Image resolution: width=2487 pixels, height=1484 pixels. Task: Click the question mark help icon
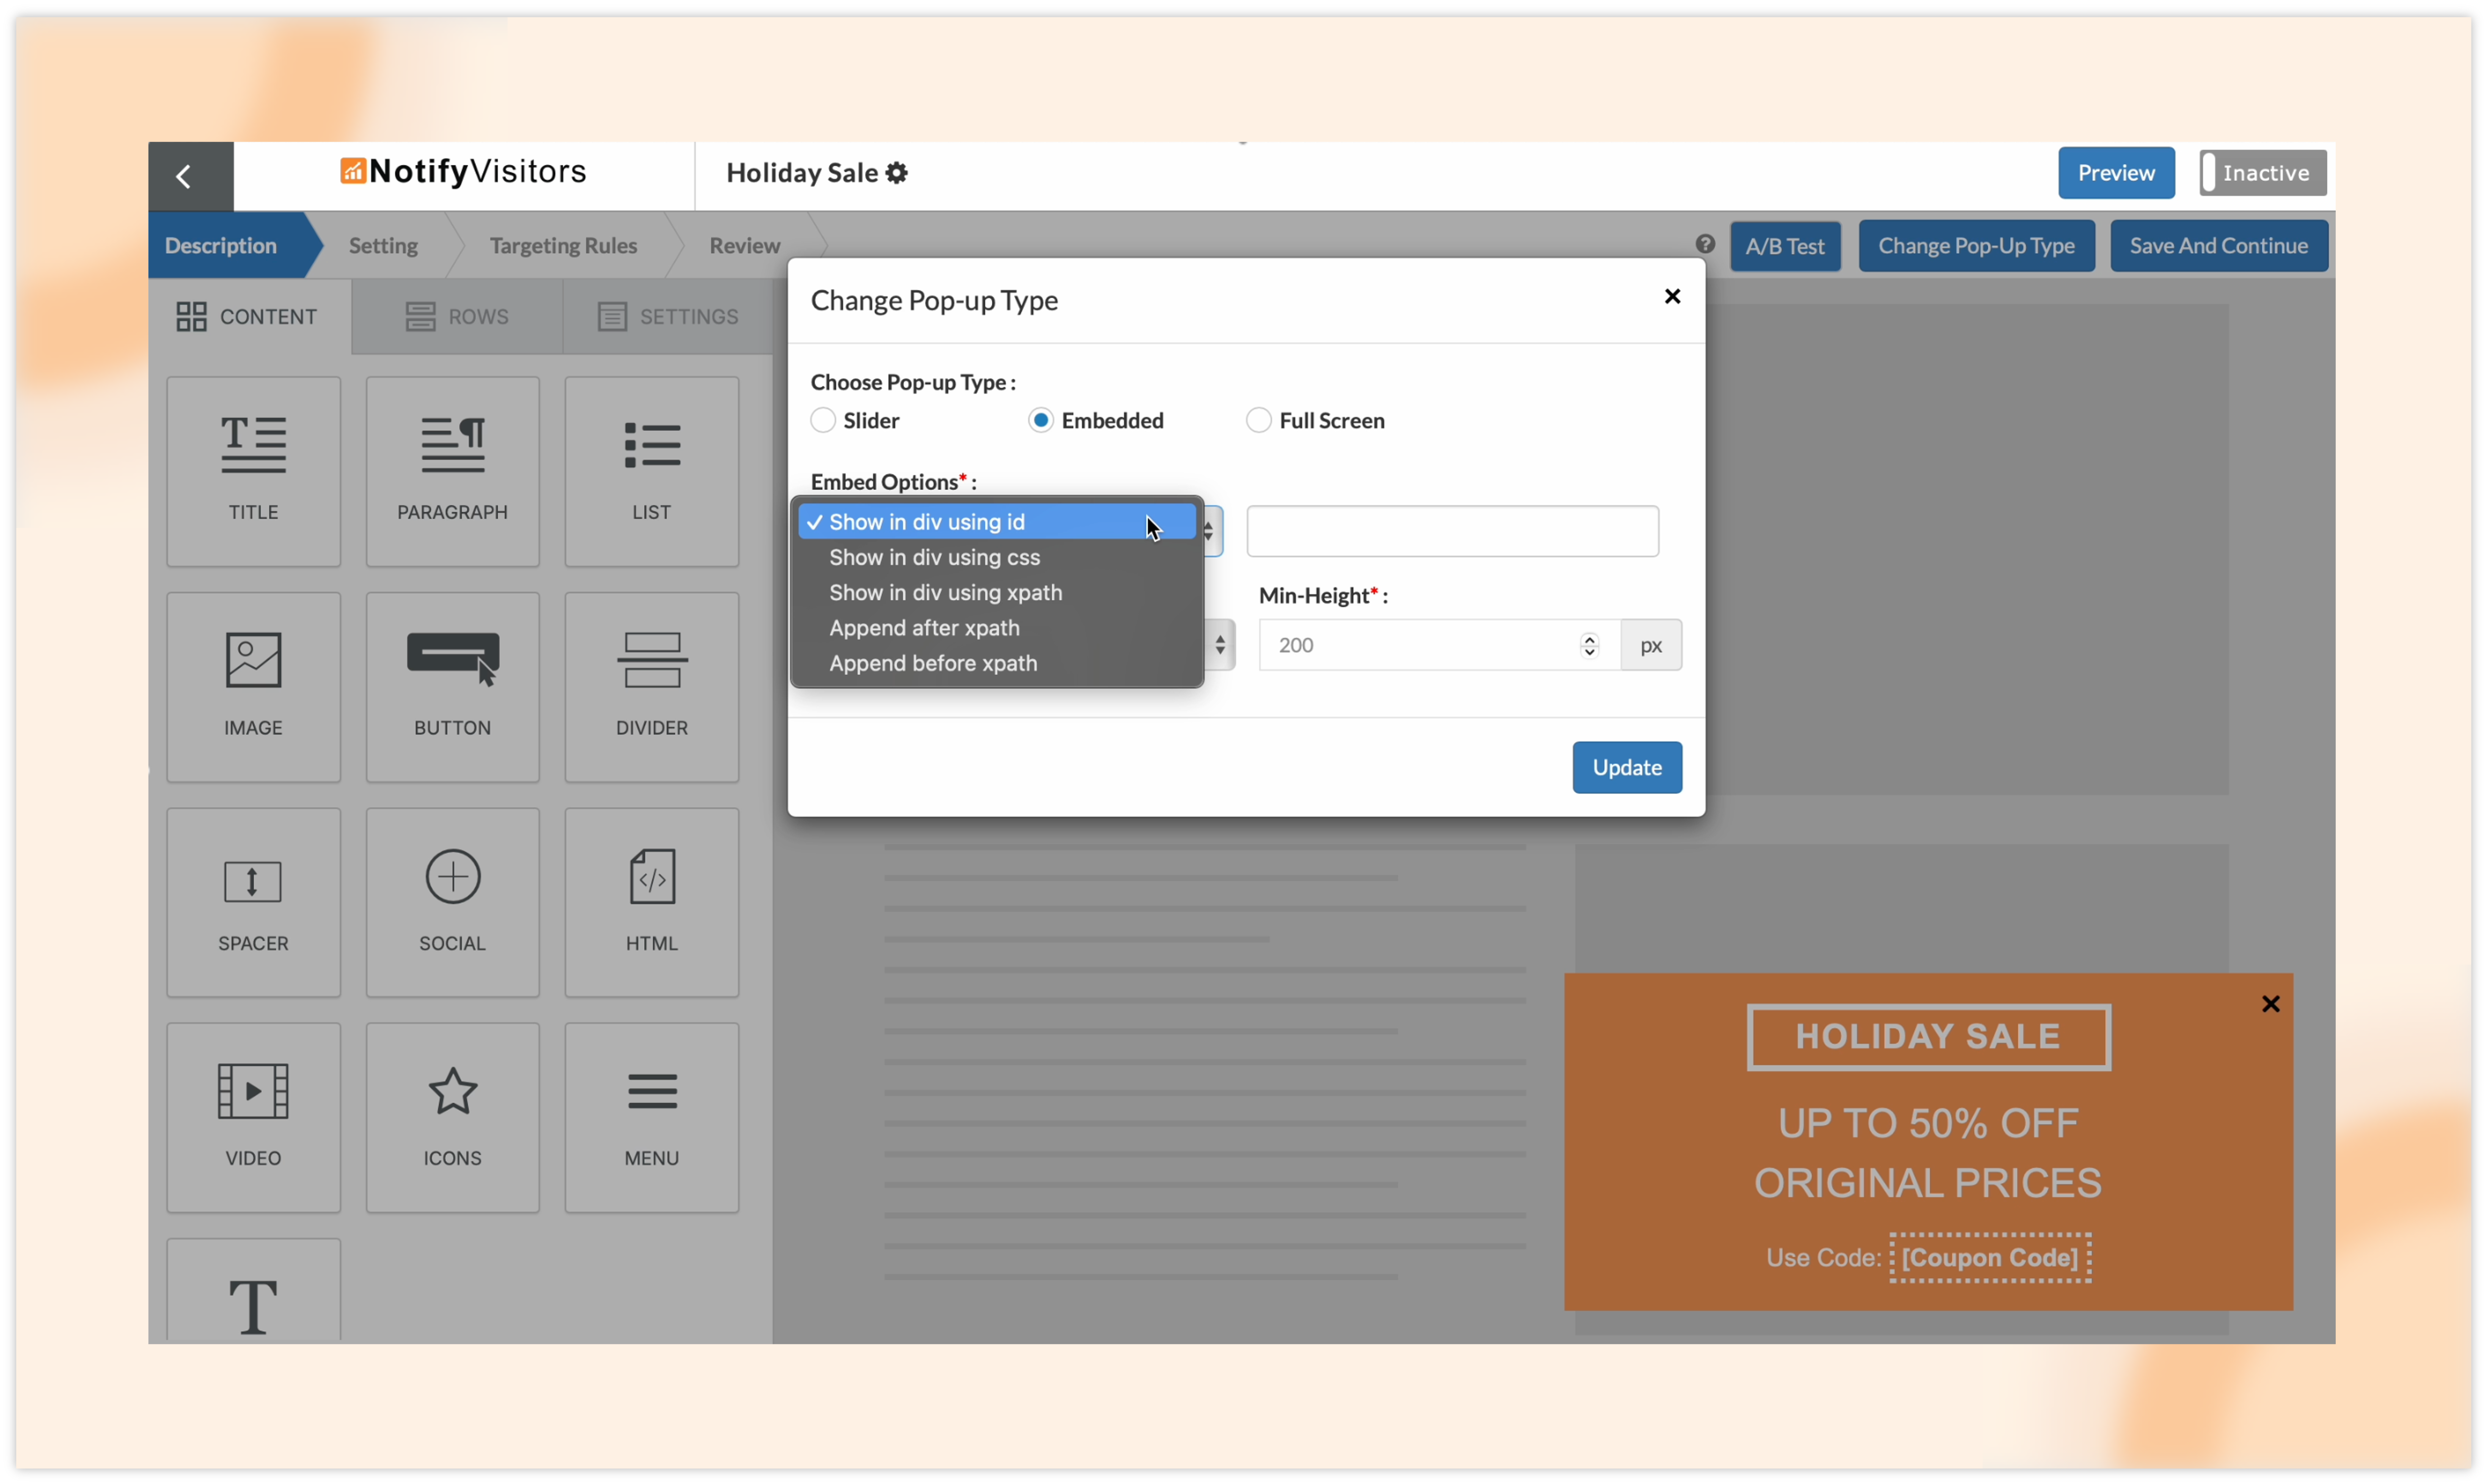(1705, 244)
